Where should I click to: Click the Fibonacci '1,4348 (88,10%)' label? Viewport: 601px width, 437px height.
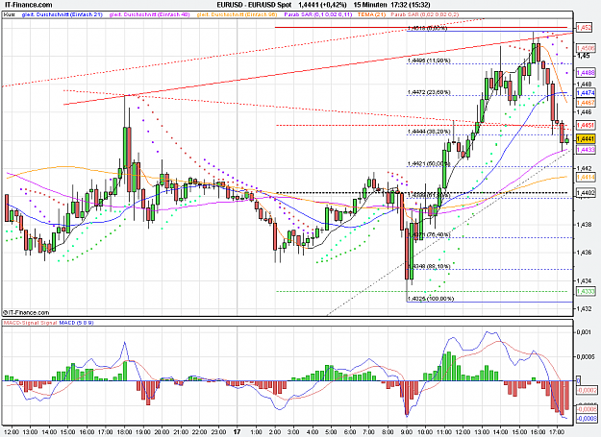[x=429, y=266]
